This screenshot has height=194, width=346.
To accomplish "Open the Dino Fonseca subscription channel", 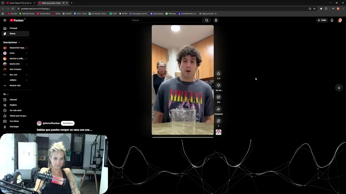I will point(15,69).
